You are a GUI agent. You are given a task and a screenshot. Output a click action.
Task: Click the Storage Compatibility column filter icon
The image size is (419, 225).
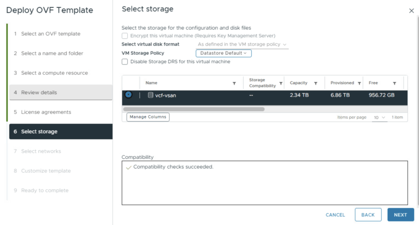pos(281,83)
